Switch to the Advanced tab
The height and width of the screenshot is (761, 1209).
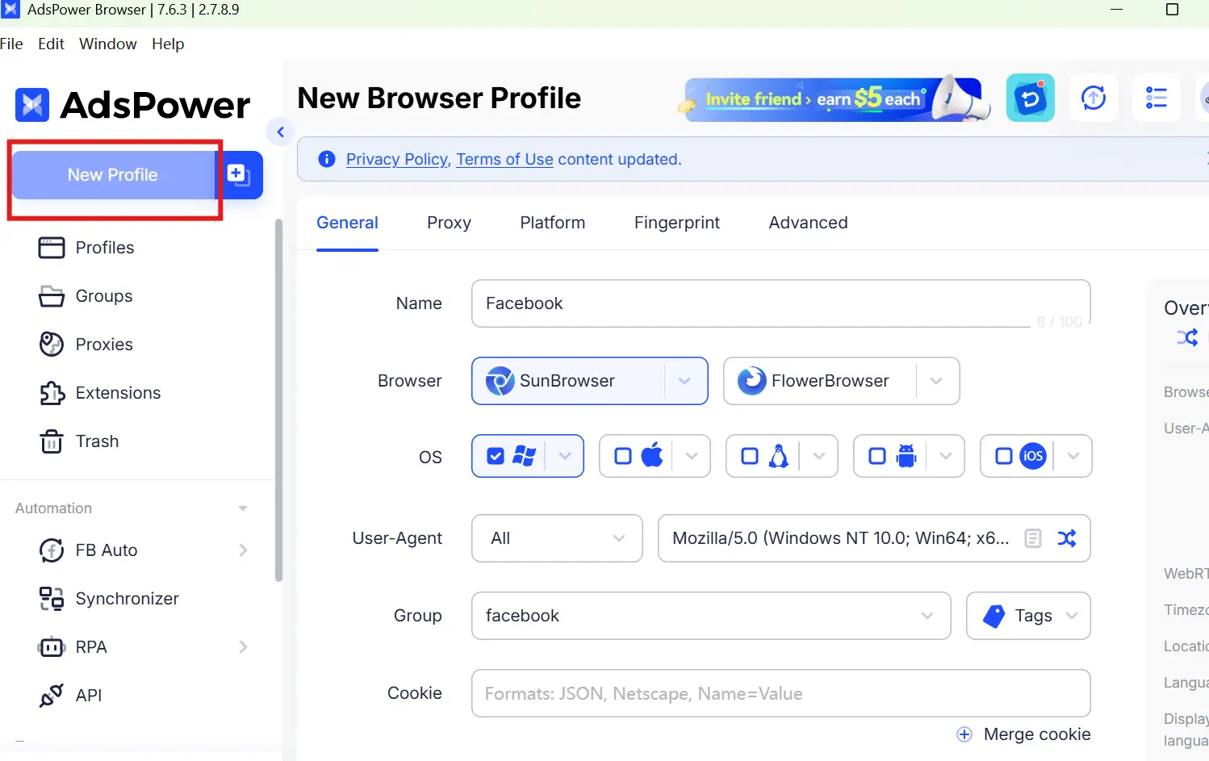click(808, 223)
